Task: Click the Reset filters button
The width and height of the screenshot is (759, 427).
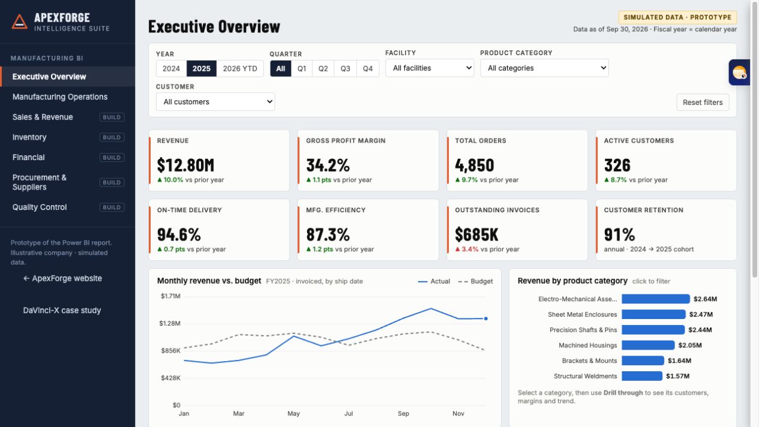Action: coord(703,102)
